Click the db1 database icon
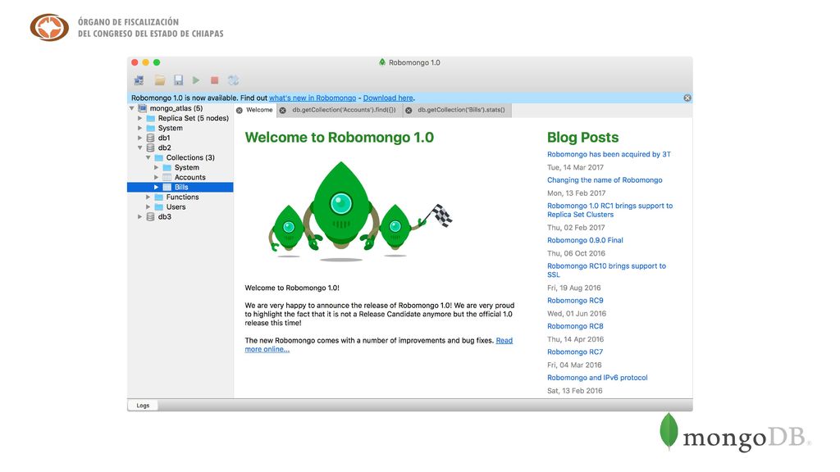This screenshot has height=472, width=840. pos(151,138)
